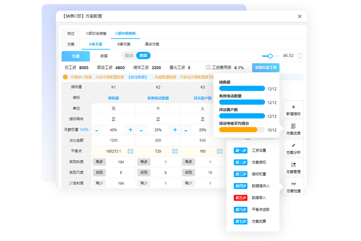Click 第二步 方案指标 step
This screenshot has width=361, height=241.
pos(250,162)
